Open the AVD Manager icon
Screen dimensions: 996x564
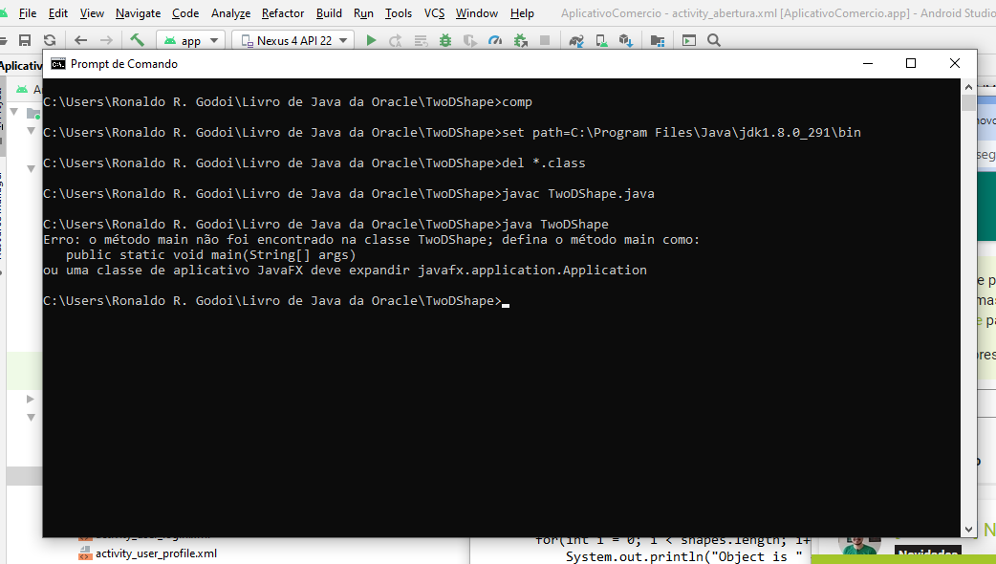601,41
